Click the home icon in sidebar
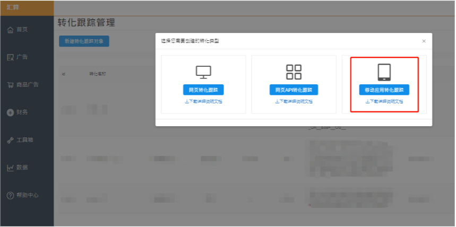Viewport: 456px width, 227px height. 10,30
